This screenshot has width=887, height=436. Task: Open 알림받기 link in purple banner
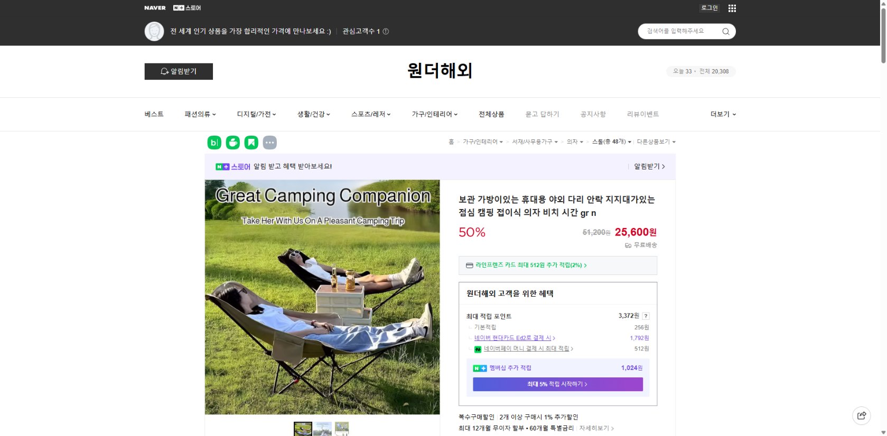649,166
